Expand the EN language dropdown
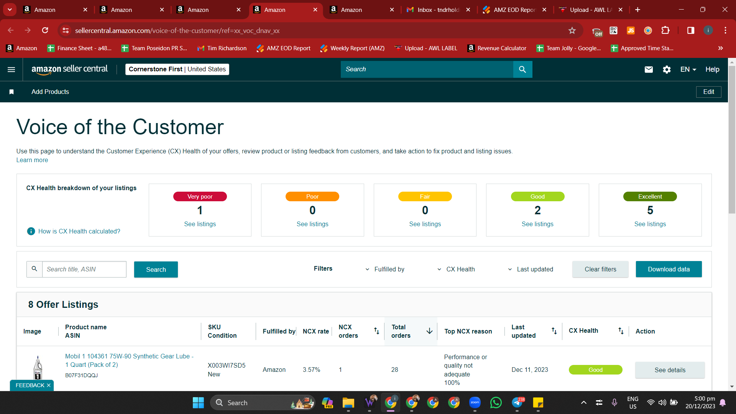 pos(688,69)
